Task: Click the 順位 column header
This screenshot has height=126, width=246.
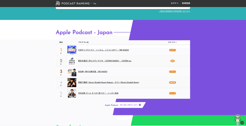Action: click(x=61, y=42)
